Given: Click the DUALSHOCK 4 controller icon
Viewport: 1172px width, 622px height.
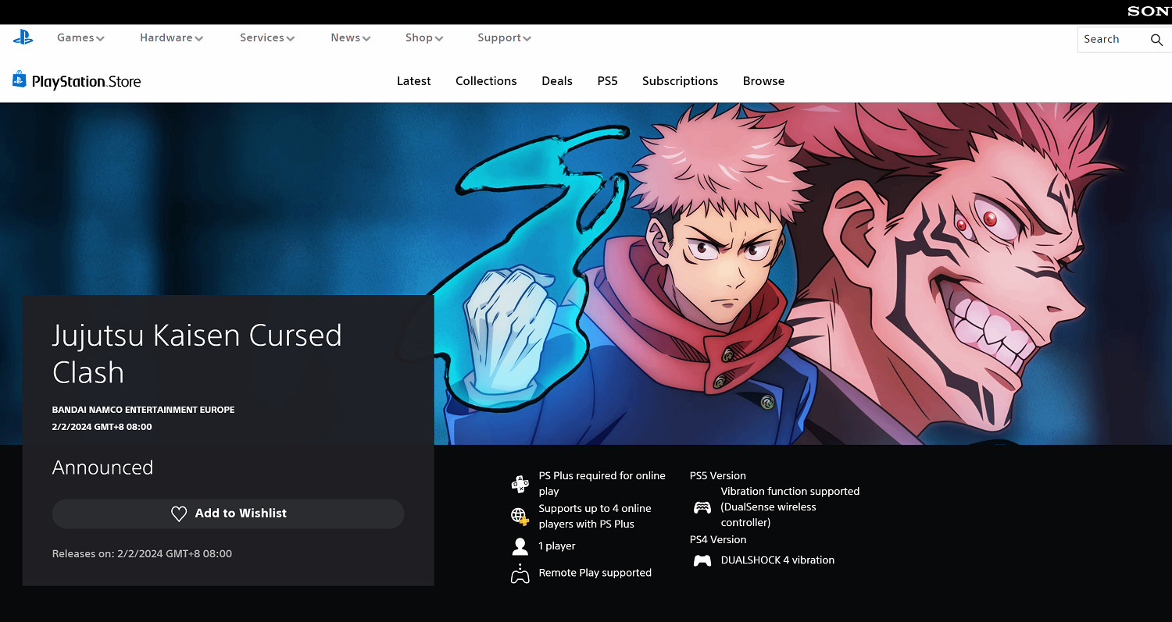Looking at the screenshot, I should (x=702, y=560).
